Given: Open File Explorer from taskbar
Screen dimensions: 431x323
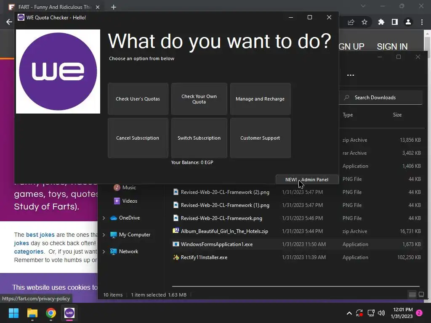Looking at the screenshot, I should pyautogui.click(x=32, y=313).
